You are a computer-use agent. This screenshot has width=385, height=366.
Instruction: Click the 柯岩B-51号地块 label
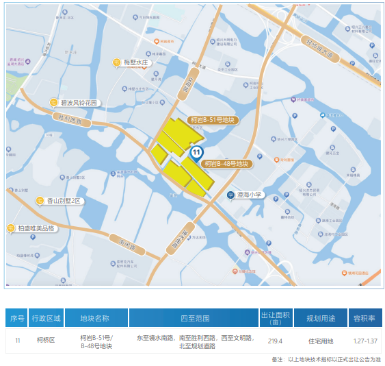[213, 120]
